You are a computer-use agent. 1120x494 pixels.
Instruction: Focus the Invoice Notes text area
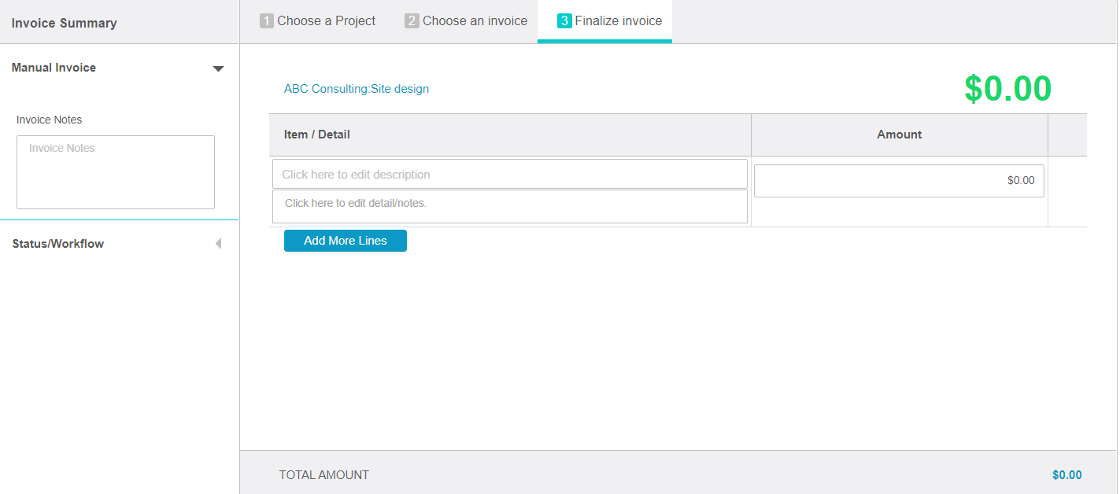[116, 172]
